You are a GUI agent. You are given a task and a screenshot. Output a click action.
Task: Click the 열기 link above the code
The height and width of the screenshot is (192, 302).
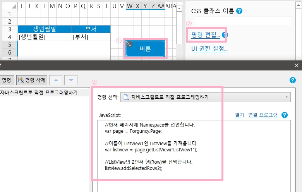[239, 115]
